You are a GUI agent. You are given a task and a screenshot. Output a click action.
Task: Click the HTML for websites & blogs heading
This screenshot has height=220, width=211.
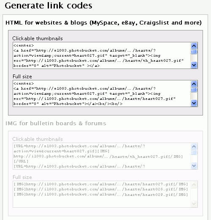(103, 23)
